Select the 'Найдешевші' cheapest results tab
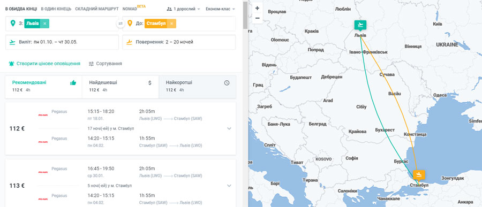The image size is (482, 207). pyautogui.click(x=120, y=87)
